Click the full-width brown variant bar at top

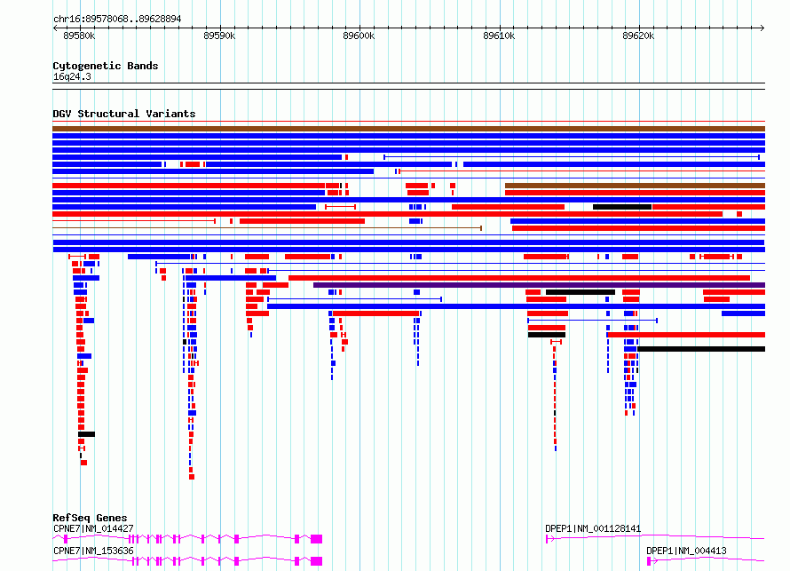(x=408, y=129)
